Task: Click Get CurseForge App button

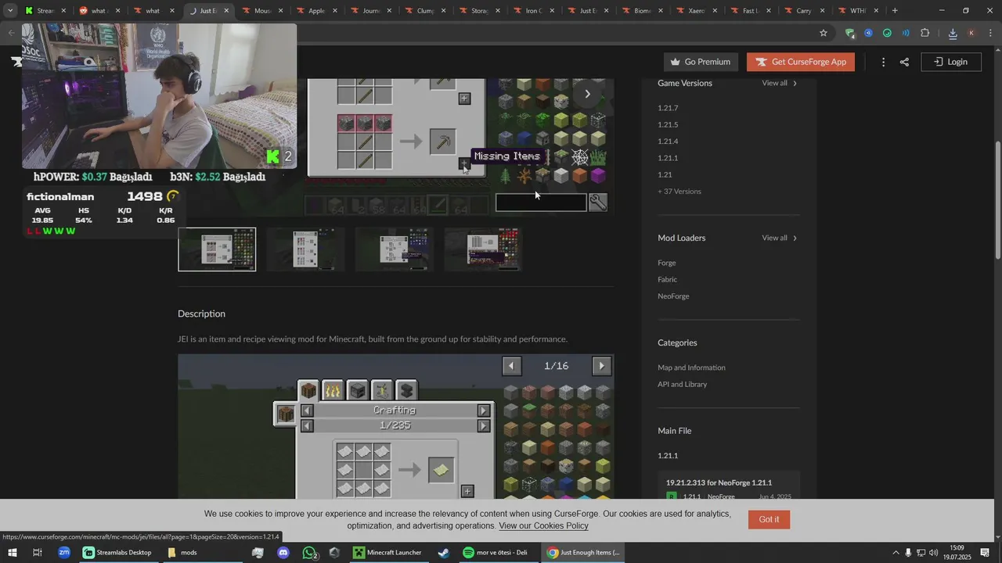Action: tap(801, 62)
